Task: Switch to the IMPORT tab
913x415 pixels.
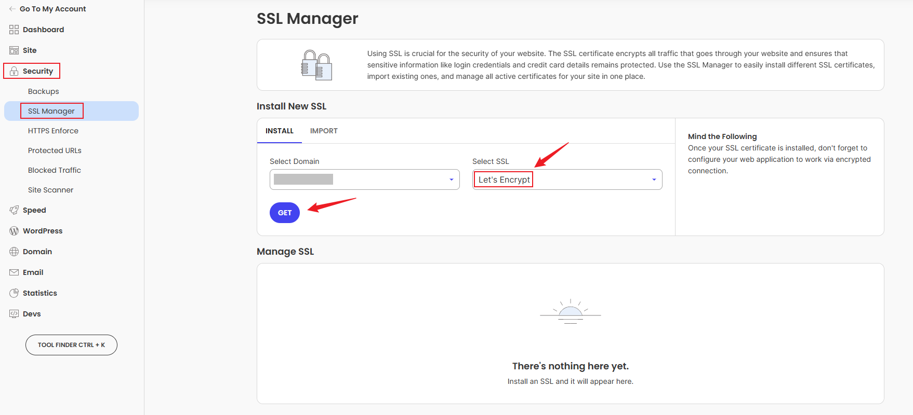Action: [324, 131]
